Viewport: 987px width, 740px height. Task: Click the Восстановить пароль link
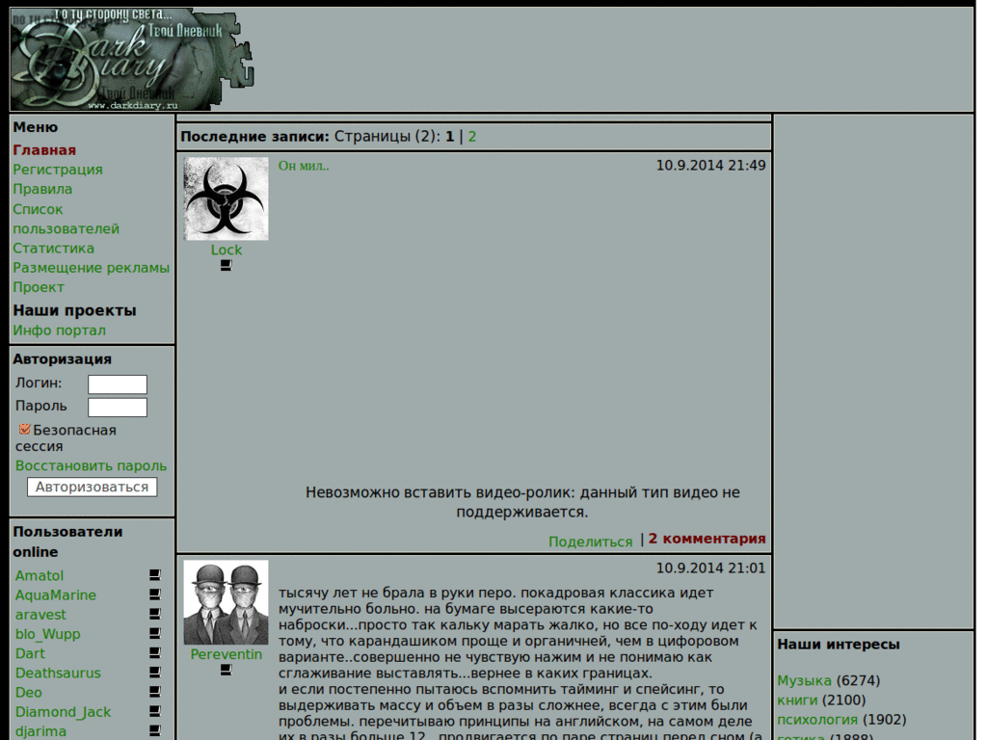click(x=91, y=465)
